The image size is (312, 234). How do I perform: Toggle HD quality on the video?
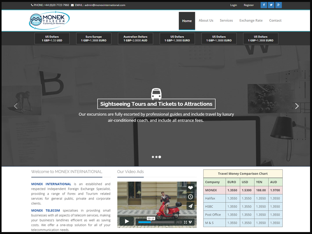179,222
